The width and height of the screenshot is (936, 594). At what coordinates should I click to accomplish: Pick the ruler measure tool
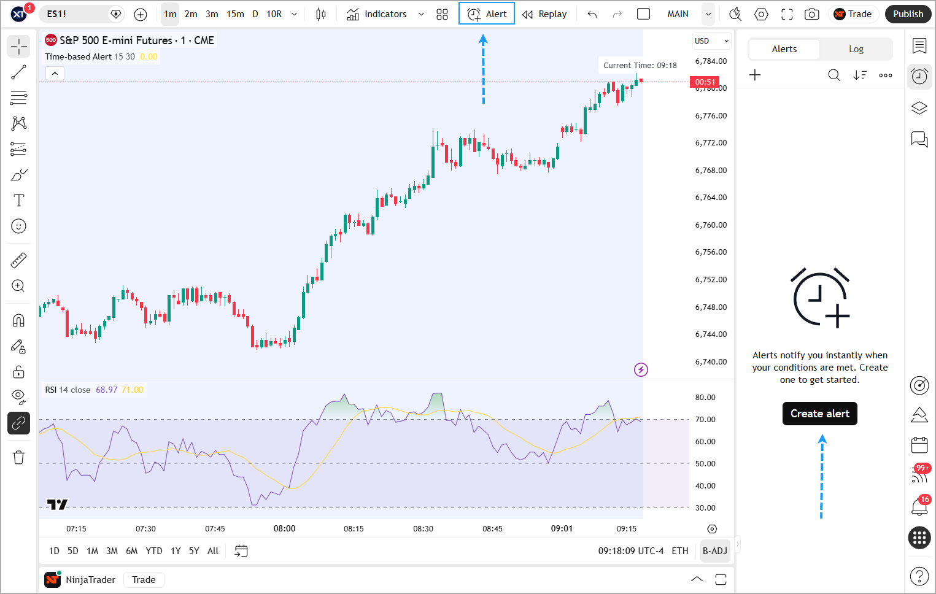pyautogui.click(x=18, y=261)
